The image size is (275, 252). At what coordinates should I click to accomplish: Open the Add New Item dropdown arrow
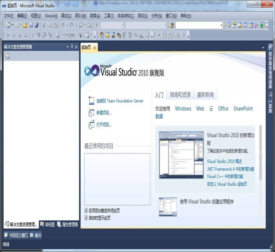pos(21,25)
